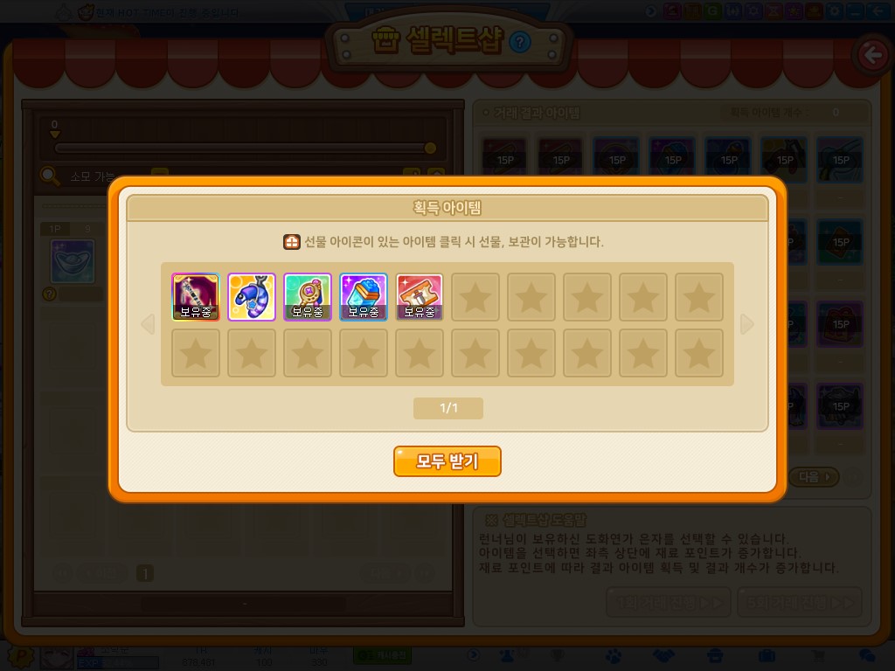Image resolution: width=895 pixels, height=671 pixels.
Task: Click the material points slider handle
Action: [x=430, y=149]
